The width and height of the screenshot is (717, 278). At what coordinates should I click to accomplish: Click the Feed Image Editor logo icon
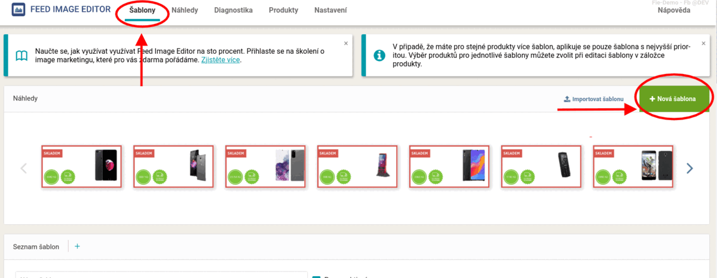pyautogui.click(x=19, y=10)
